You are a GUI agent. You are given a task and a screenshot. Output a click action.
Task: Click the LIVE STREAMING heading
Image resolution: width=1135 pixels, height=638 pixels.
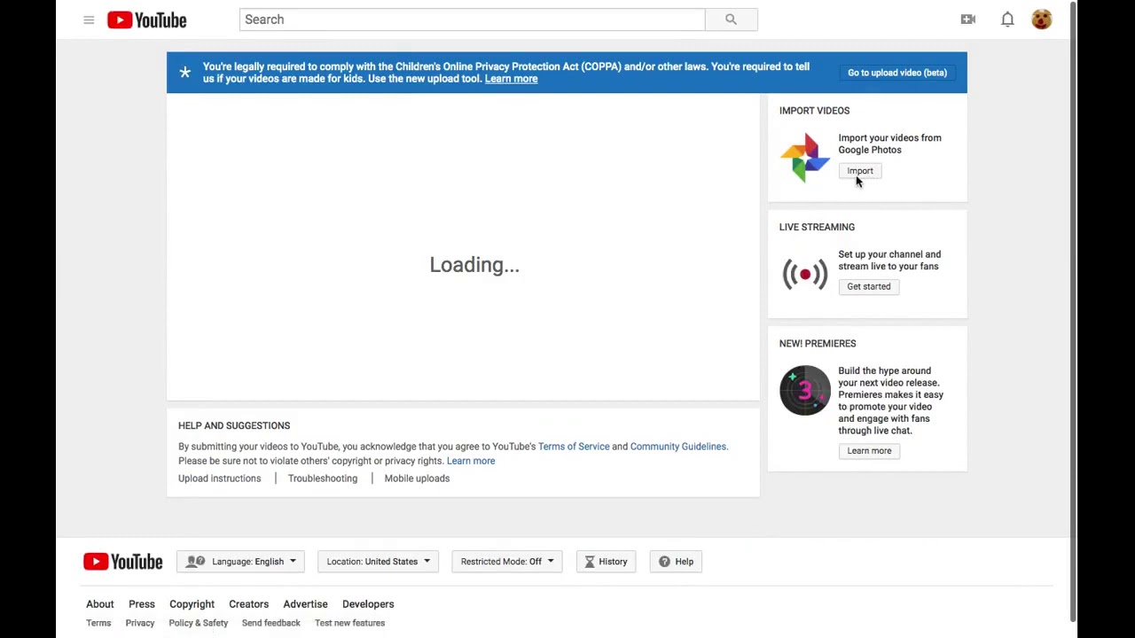coord(817,227)
